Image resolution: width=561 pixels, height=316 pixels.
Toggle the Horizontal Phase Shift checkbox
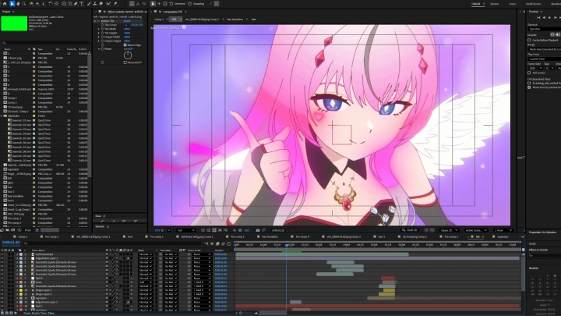coord(125,62)
